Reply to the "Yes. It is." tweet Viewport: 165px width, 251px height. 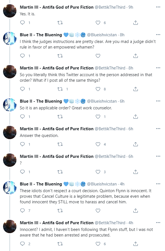(22, 23)
